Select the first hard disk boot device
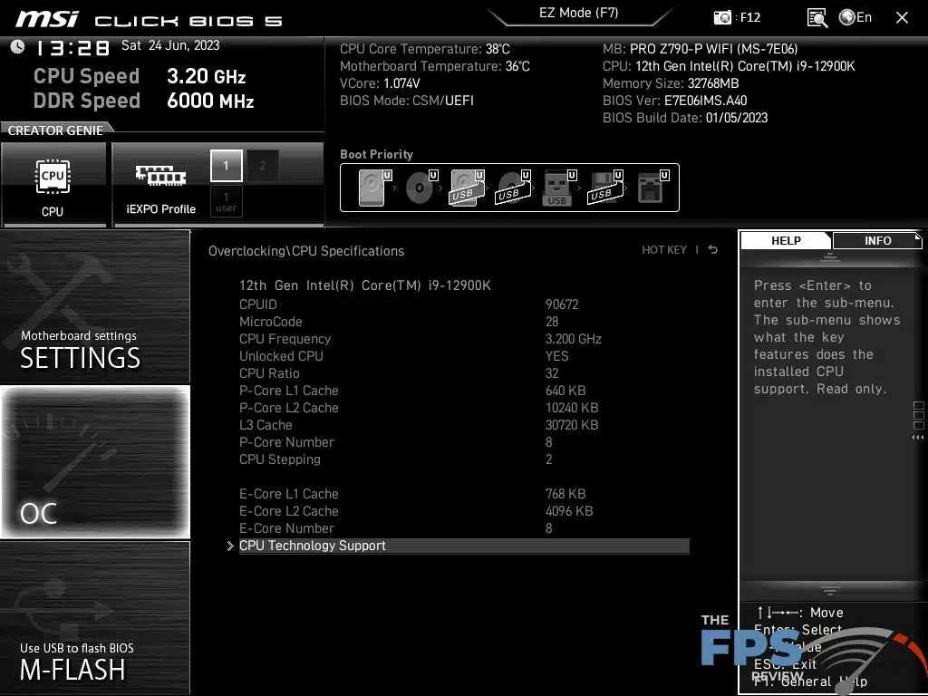The width and height of the screenshot is (928, 696). coord(375,188)
